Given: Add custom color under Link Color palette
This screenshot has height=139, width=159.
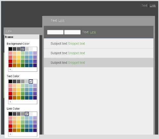Looking at the screenshot, I should (10, 134).
